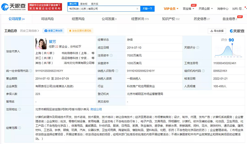Expand the 百宝箱 dropdown menu
This screenshot has height=144, width=247.
188,9
